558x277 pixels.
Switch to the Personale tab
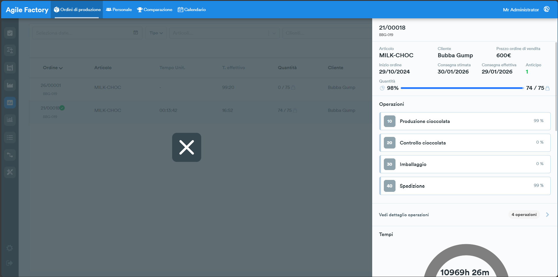[x=119, y=10]
